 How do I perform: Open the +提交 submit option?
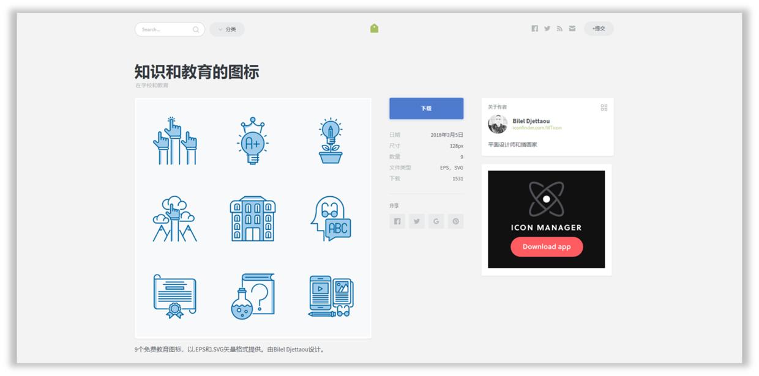(599, 28)
